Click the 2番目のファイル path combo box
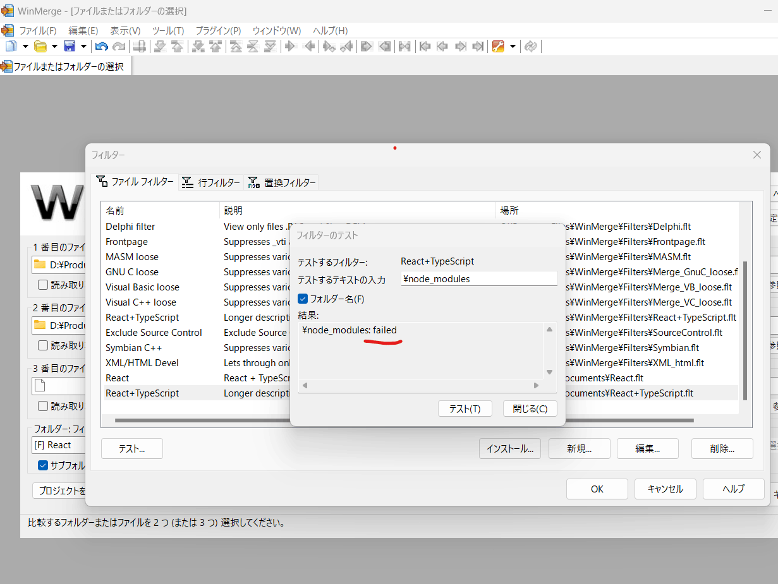The width and height of the screenshot is (778, 584). 59,325
